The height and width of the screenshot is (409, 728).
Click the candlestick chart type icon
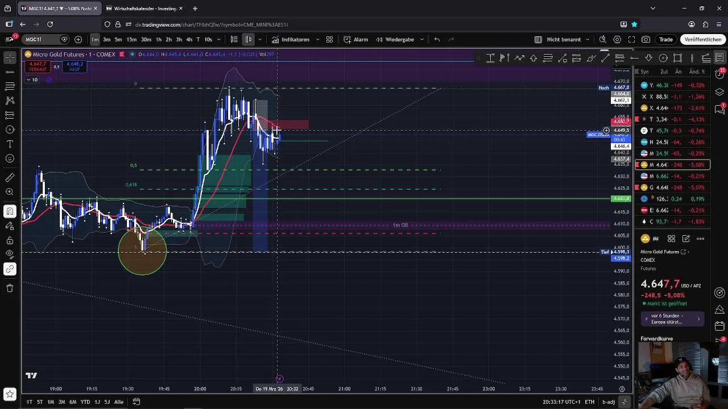pos(249,39)
